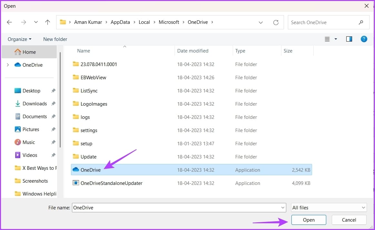This screenshot has height=230, width=375.
Task: Click the navigation pane scrollbar
Action: [60, 100]
